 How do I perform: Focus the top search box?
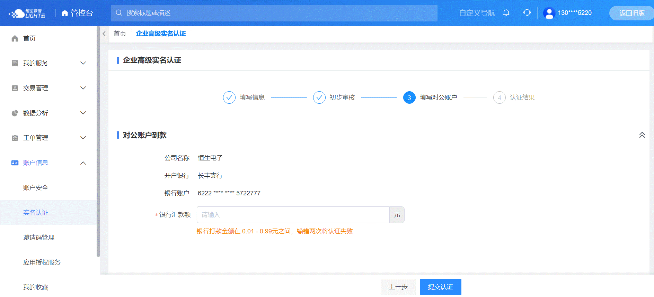click(x=274, y=13)
